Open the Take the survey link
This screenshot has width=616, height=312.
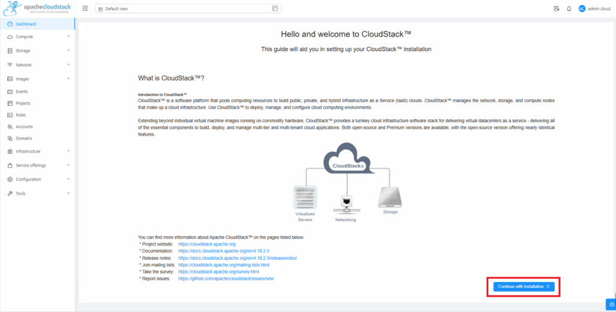tap(218, 272)
